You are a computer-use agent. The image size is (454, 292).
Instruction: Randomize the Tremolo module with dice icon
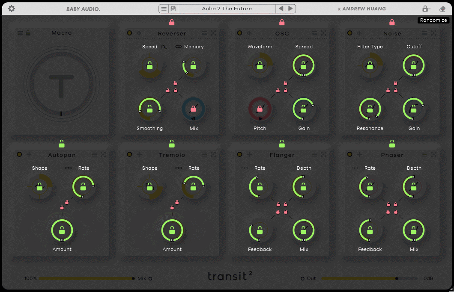pos(213,155)
